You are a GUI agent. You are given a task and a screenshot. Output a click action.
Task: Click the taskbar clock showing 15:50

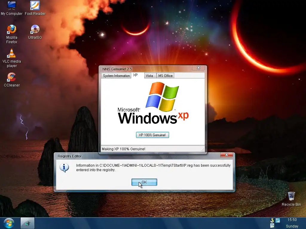click(x=292, y=220)
